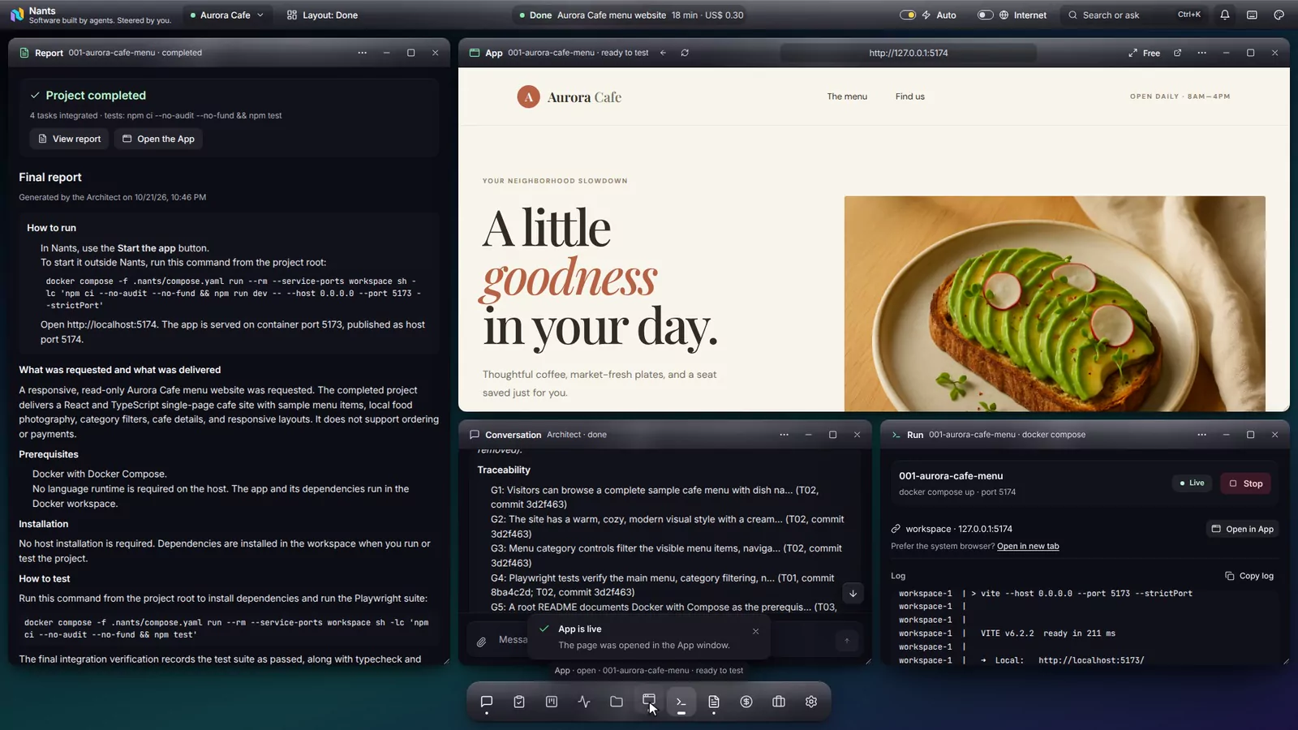Open the activity pulse icon in the dock
This screenshot has width=1298, height=730.
pyautogui.click(x=584, y=702)
